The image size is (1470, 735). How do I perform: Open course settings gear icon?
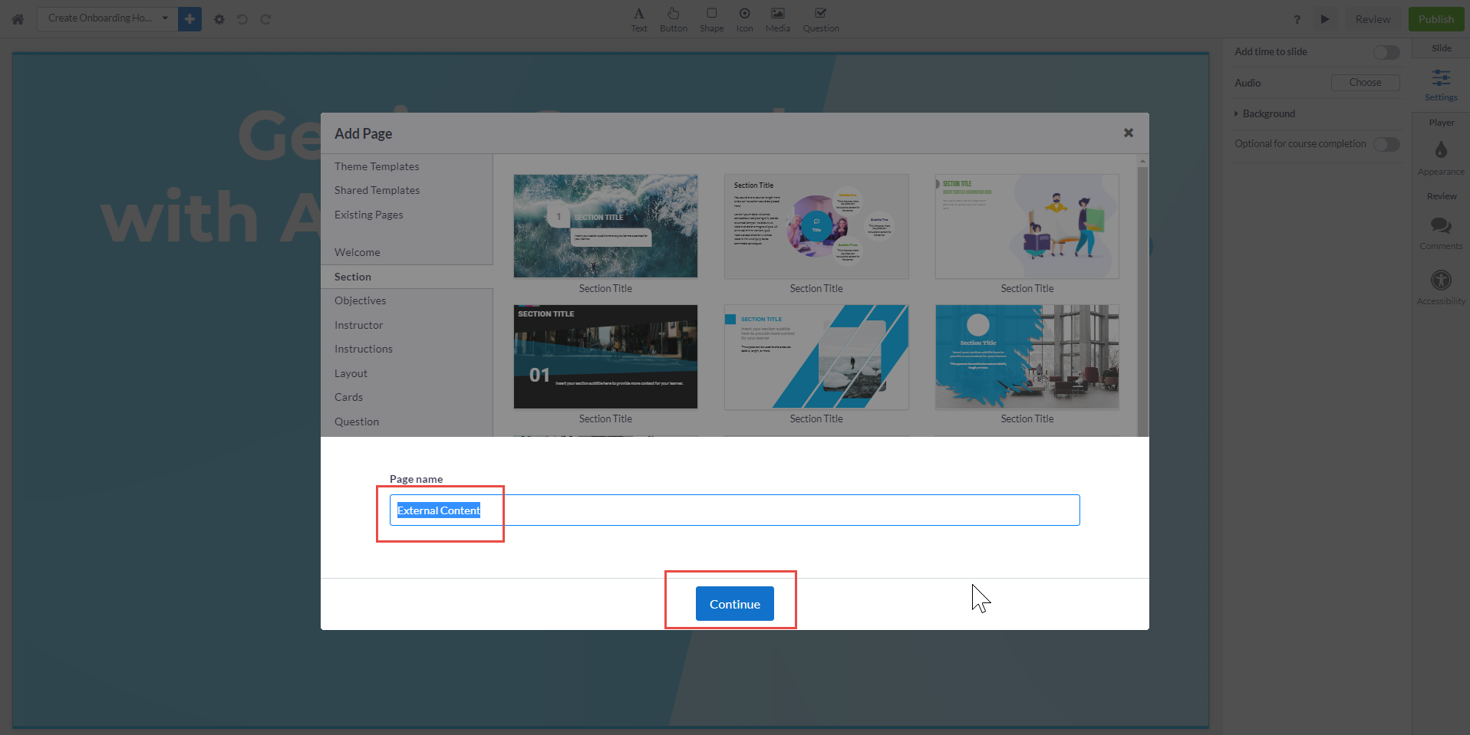pyautogui.click(x=219, y=19)
